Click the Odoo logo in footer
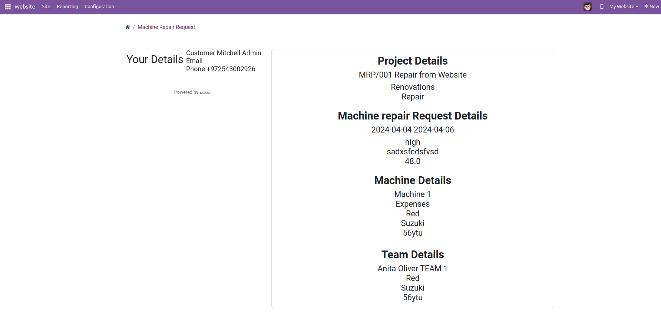 click(205, 93)
